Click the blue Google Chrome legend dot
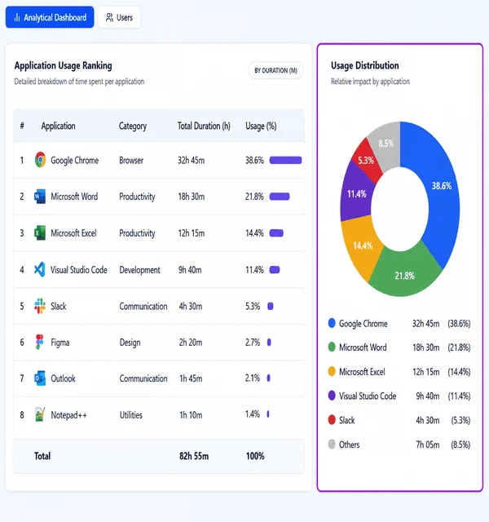Image resolution: width=489 pixels, height=522 pixels. tap(332, 323)
